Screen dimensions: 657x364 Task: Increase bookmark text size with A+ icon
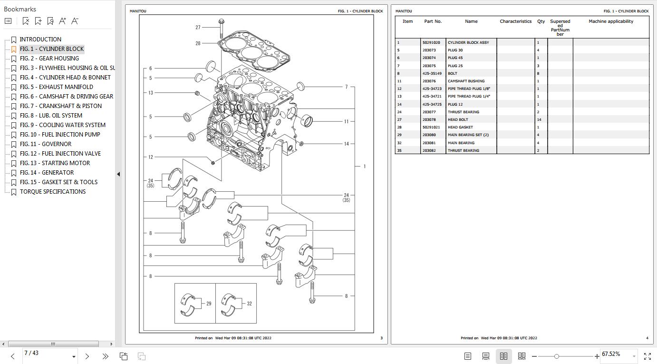pos(63,21)
